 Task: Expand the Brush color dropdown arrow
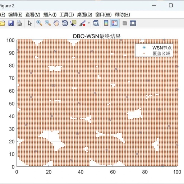tap(89, 23)
